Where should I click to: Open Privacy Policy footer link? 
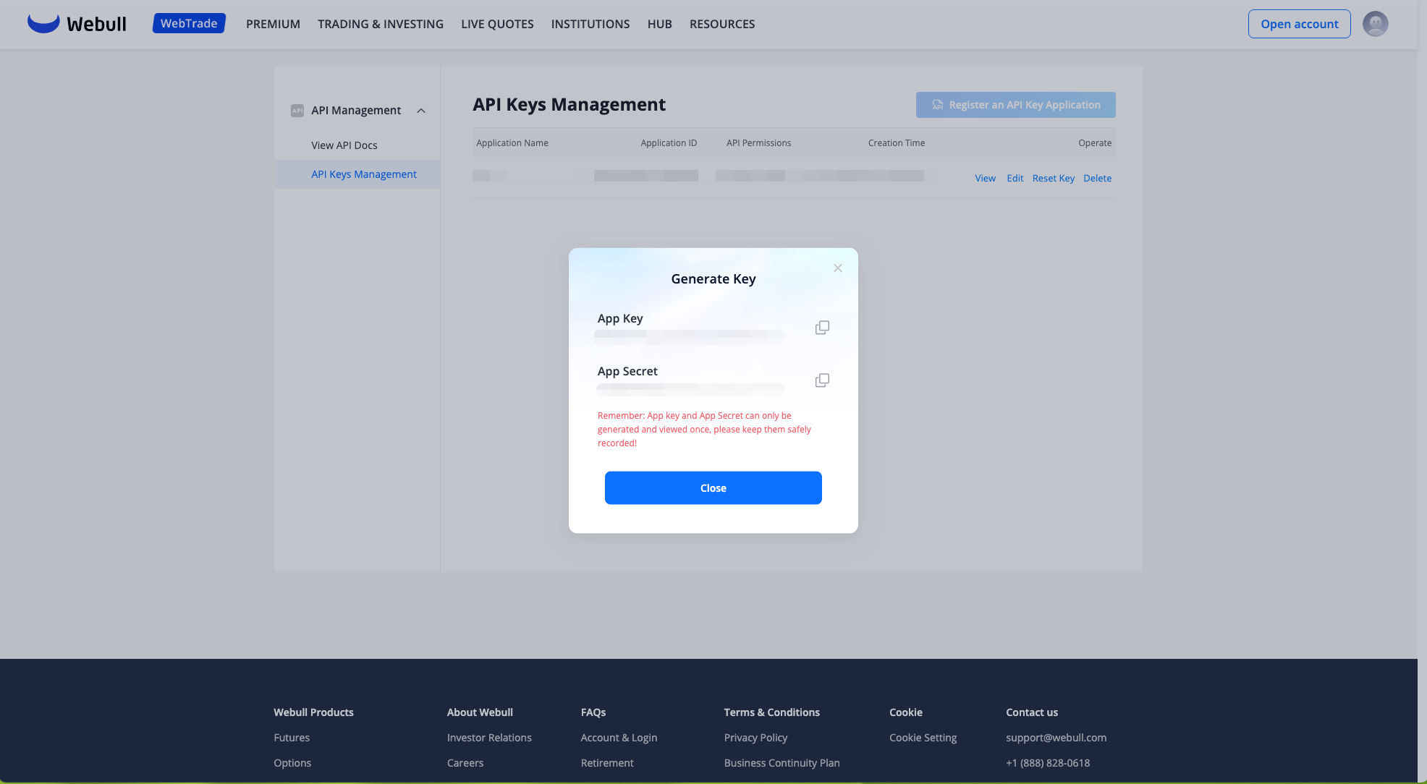755,738
